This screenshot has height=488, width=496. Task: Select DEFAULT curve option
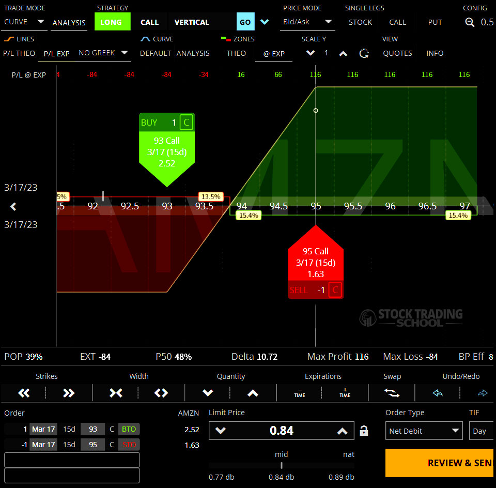(156, 53)
